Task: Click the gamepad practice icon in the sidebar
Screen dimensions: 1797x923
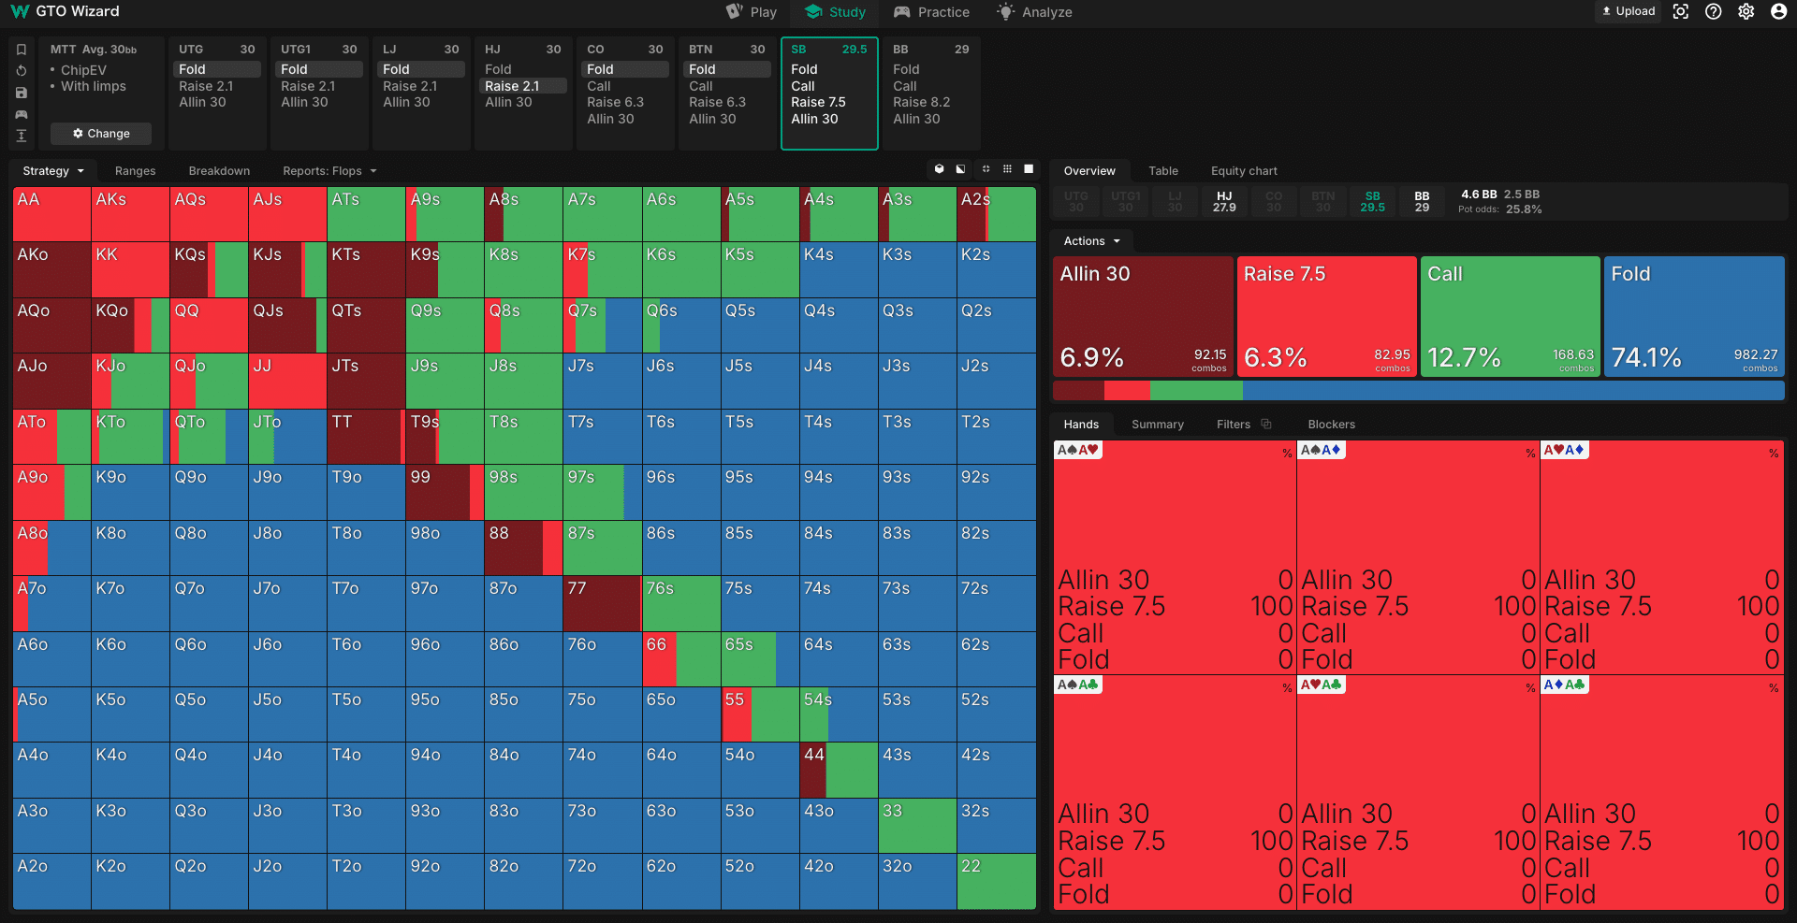Action: click(22, 114)
